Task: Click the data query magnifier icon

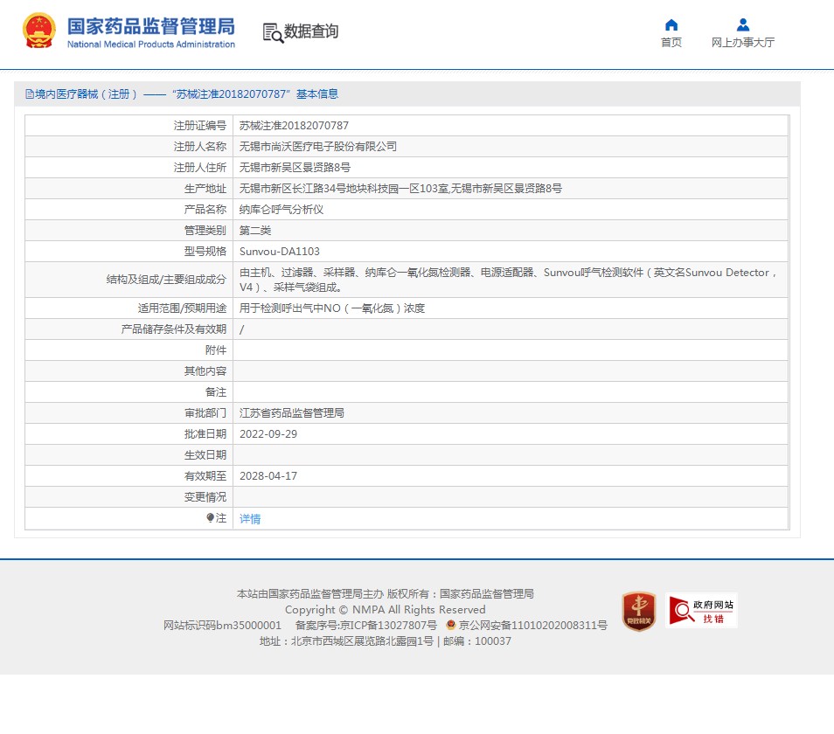Action: (x=273, y=32)
